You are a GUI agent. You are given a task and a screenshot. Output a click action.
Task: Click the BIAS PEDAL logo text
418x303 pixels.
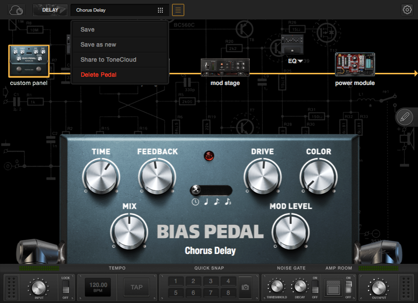[x=210, y=231]
